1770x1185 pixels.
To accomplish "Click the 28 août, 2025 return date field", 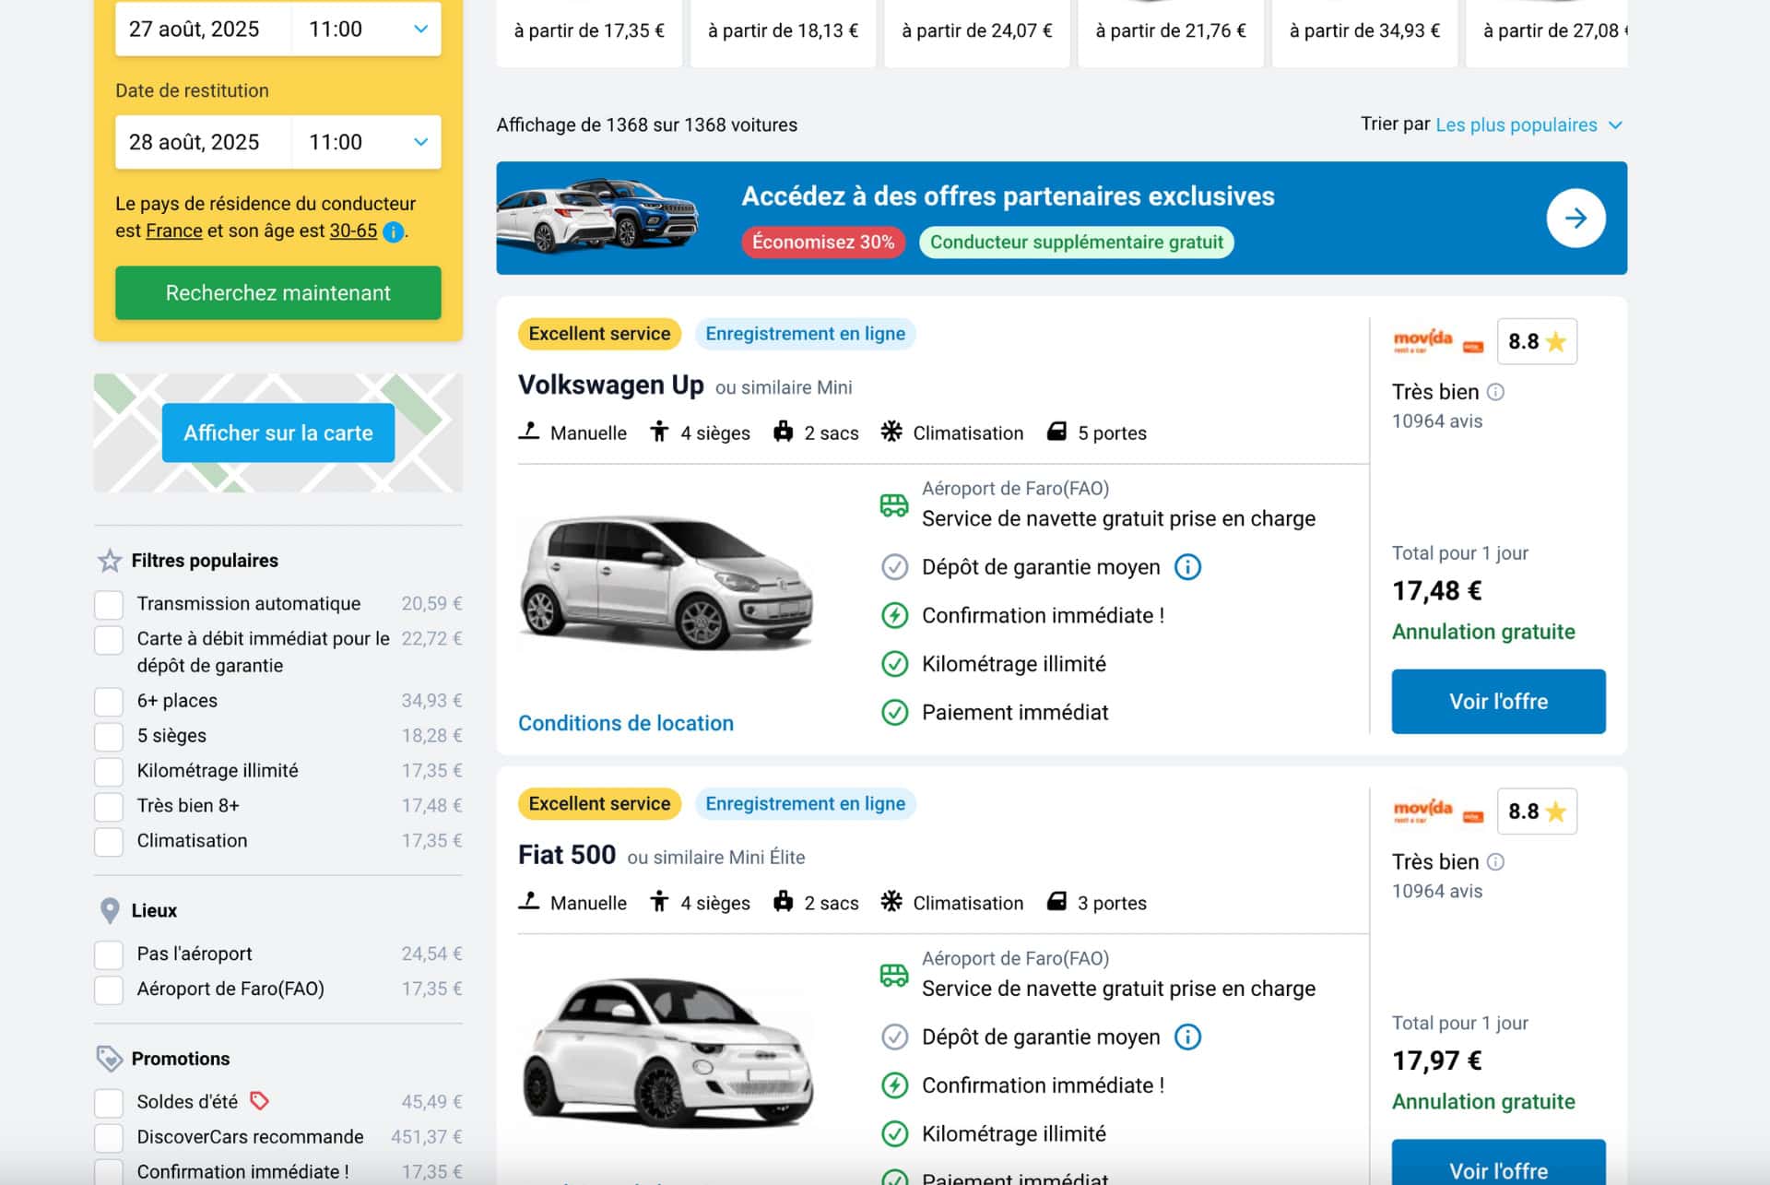I will pos(203,142).
